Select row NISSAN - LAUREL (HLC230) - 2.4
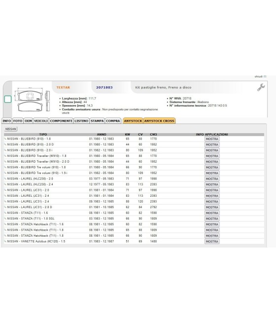The width and height of the screenshot is (276, 323). tap(134, 184)
